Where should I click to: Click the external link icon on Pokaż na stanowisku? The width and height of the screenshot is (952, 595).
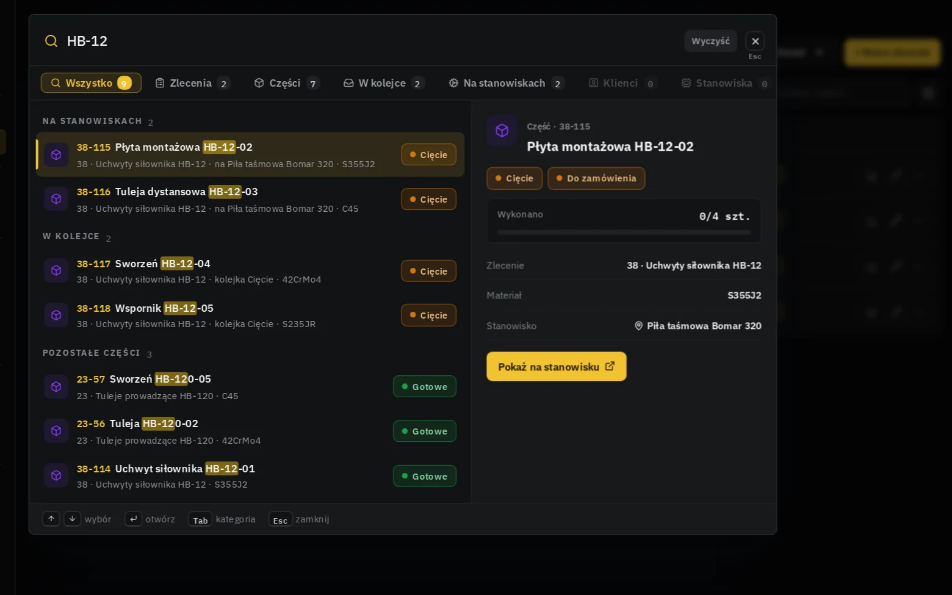[x=610, y=366]
